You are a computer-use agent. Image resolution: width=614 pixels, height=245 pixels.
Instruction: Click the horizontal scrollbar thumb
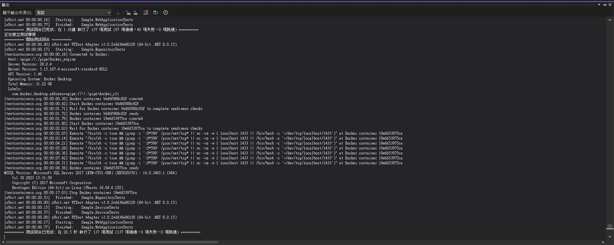click(112, 242)
